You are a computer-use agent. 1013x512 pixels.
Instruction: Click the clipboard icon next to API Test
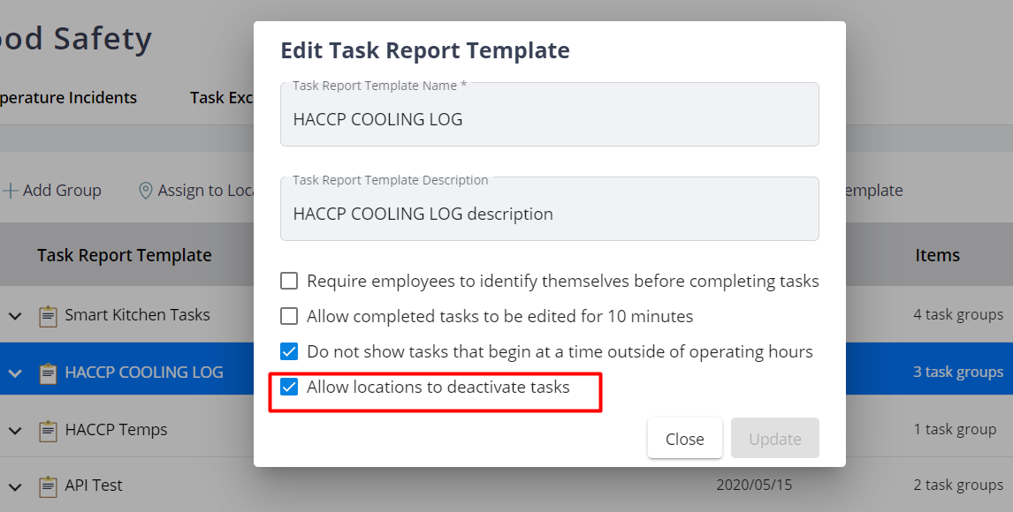point(48,486)
